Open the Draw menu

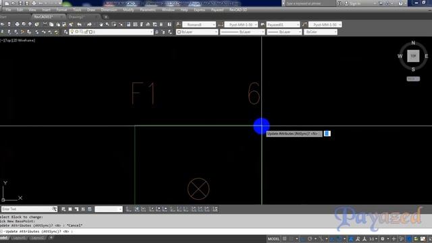(x=91, y=9)
